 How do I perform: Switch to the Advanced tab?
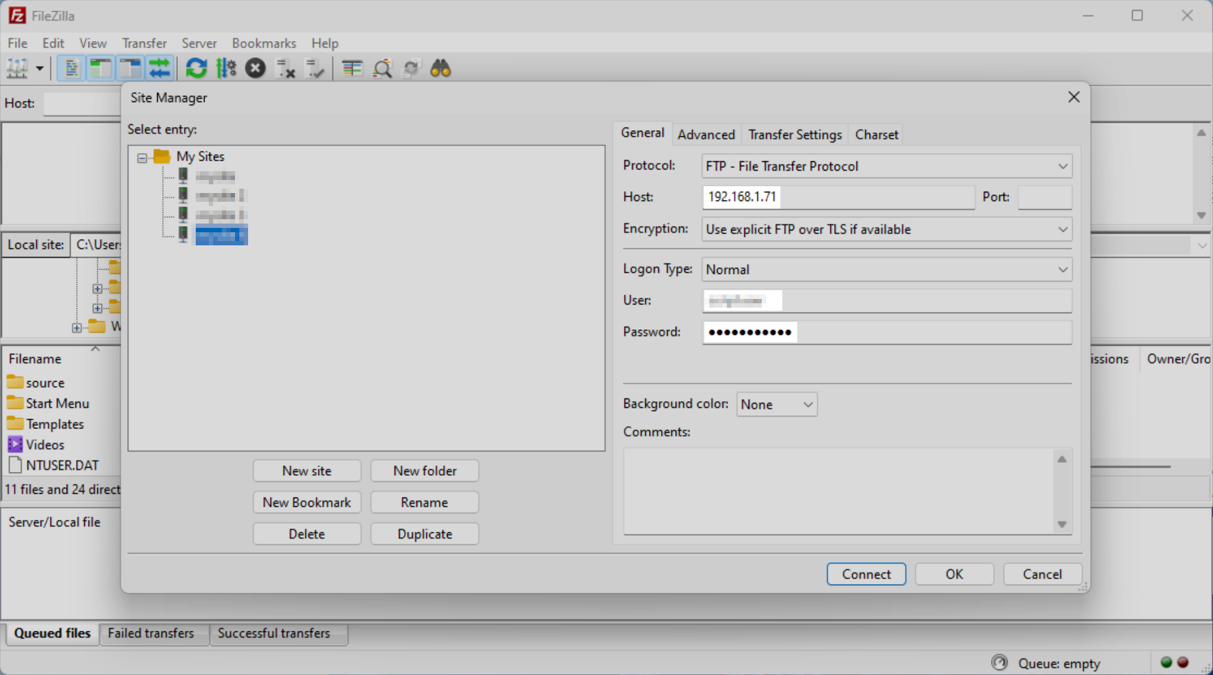pos(706,135)
